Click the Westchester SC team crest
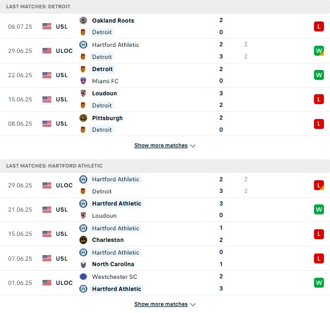 click(83, 277)
